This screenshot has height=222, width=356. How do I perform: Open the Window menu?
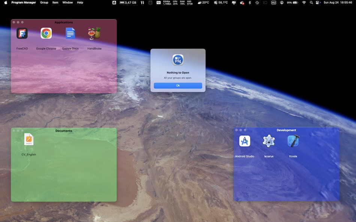67,3
